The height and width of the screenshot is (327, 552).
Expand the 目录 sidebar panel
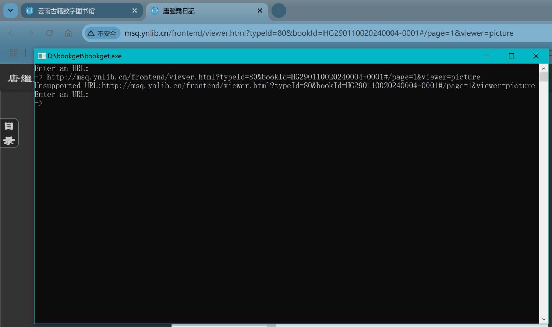[x=9, y=133]
